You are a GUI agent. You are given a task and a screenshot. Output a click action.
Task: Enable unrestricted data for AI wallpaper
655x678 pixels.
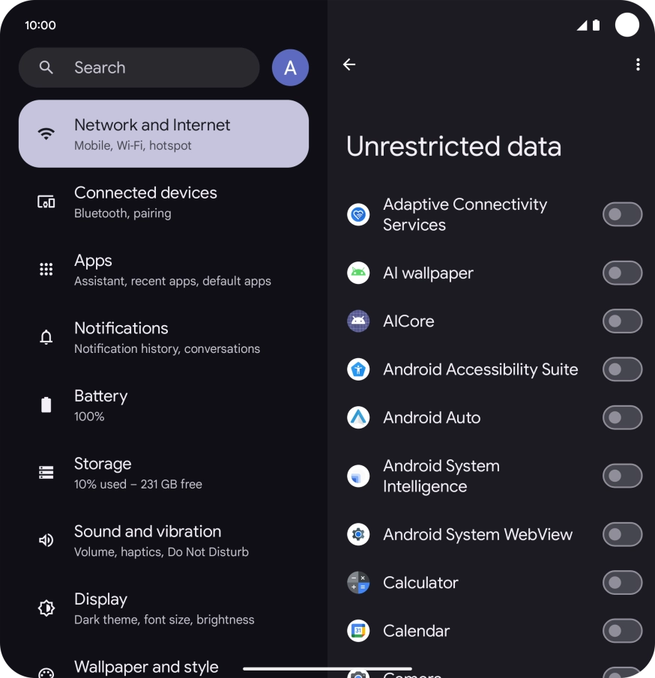[x=622, y=273]
